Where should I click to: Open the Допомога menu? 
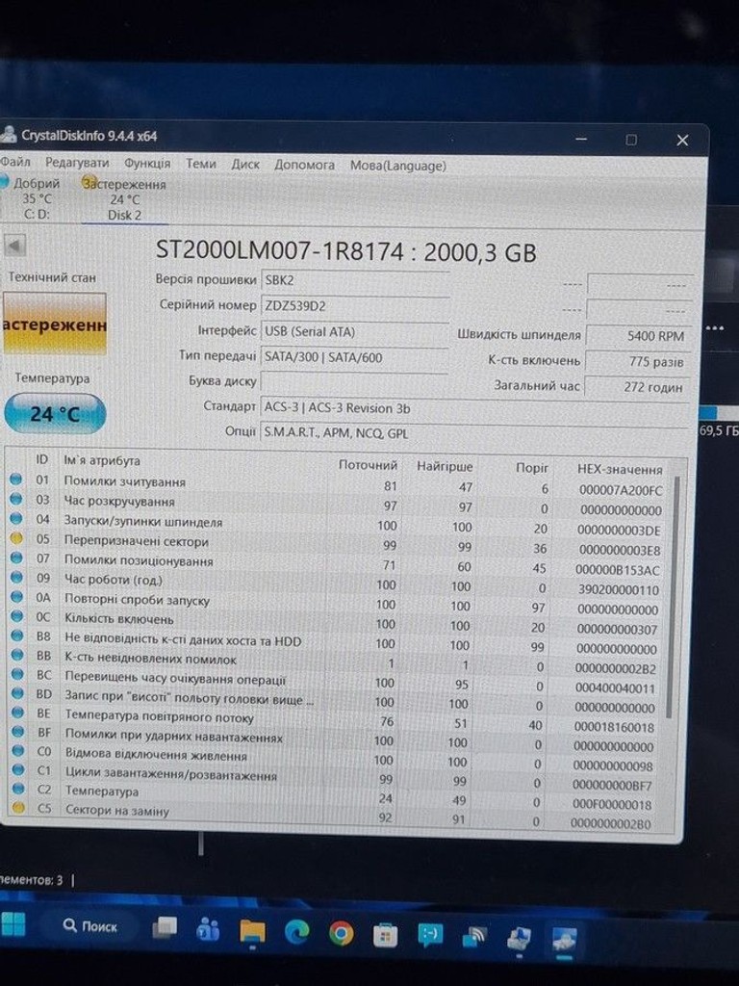pyautogui.click(x=304, y=165)
